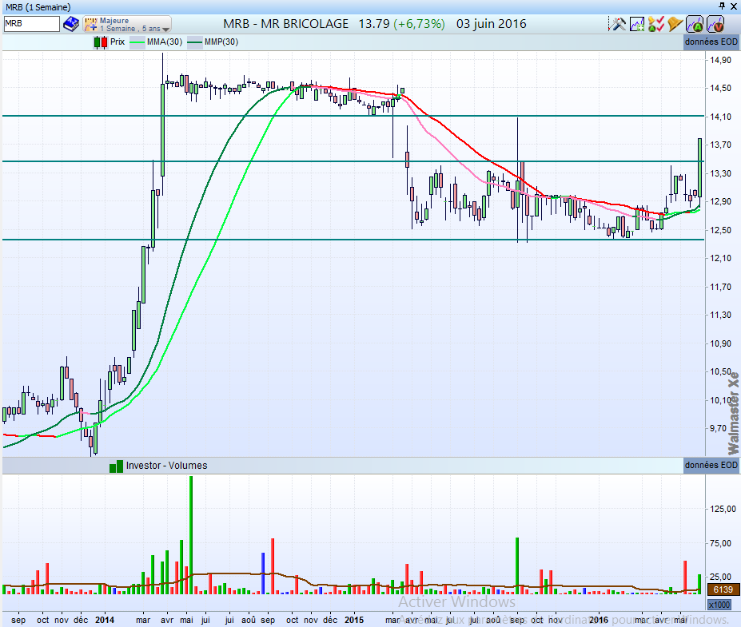The image size is (741, 627).
Task: Open the alerts checklist icon
Action: pyautogui.click(x=656, y=24)
